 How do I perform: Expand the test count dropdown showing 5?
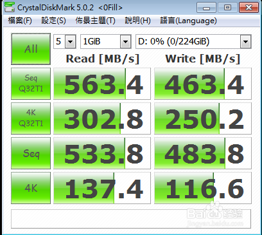click(x=71, y=42)
